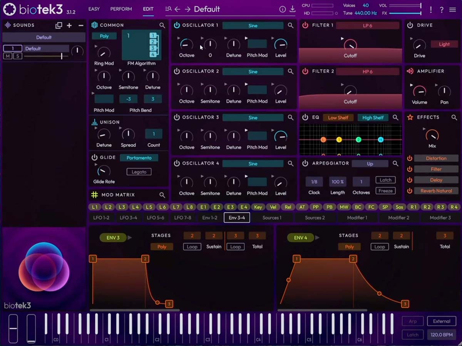Open Oscillator 4 magnifier icon
The image size is (462, 346).
tap(291, 163)
